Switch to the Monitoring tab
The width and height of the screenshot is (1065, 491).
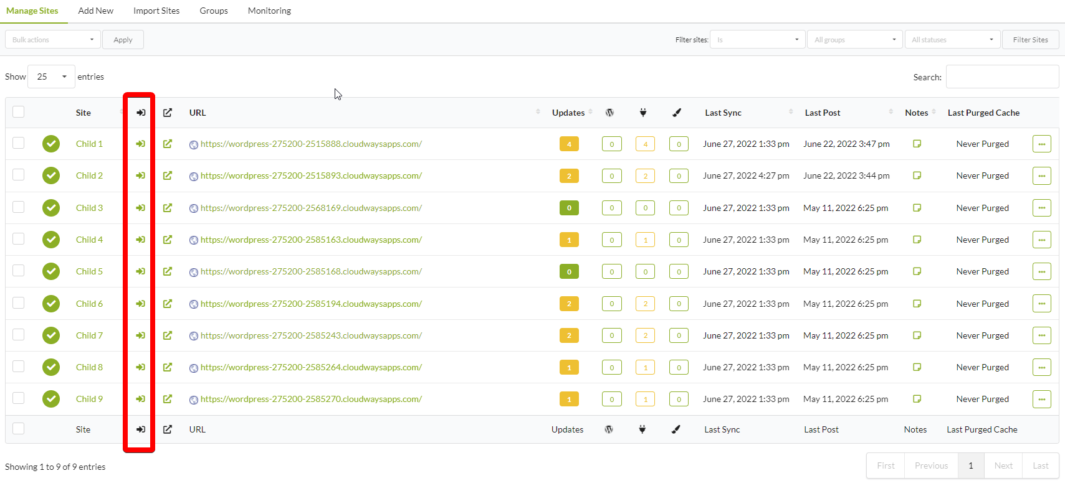pos(269,11)
